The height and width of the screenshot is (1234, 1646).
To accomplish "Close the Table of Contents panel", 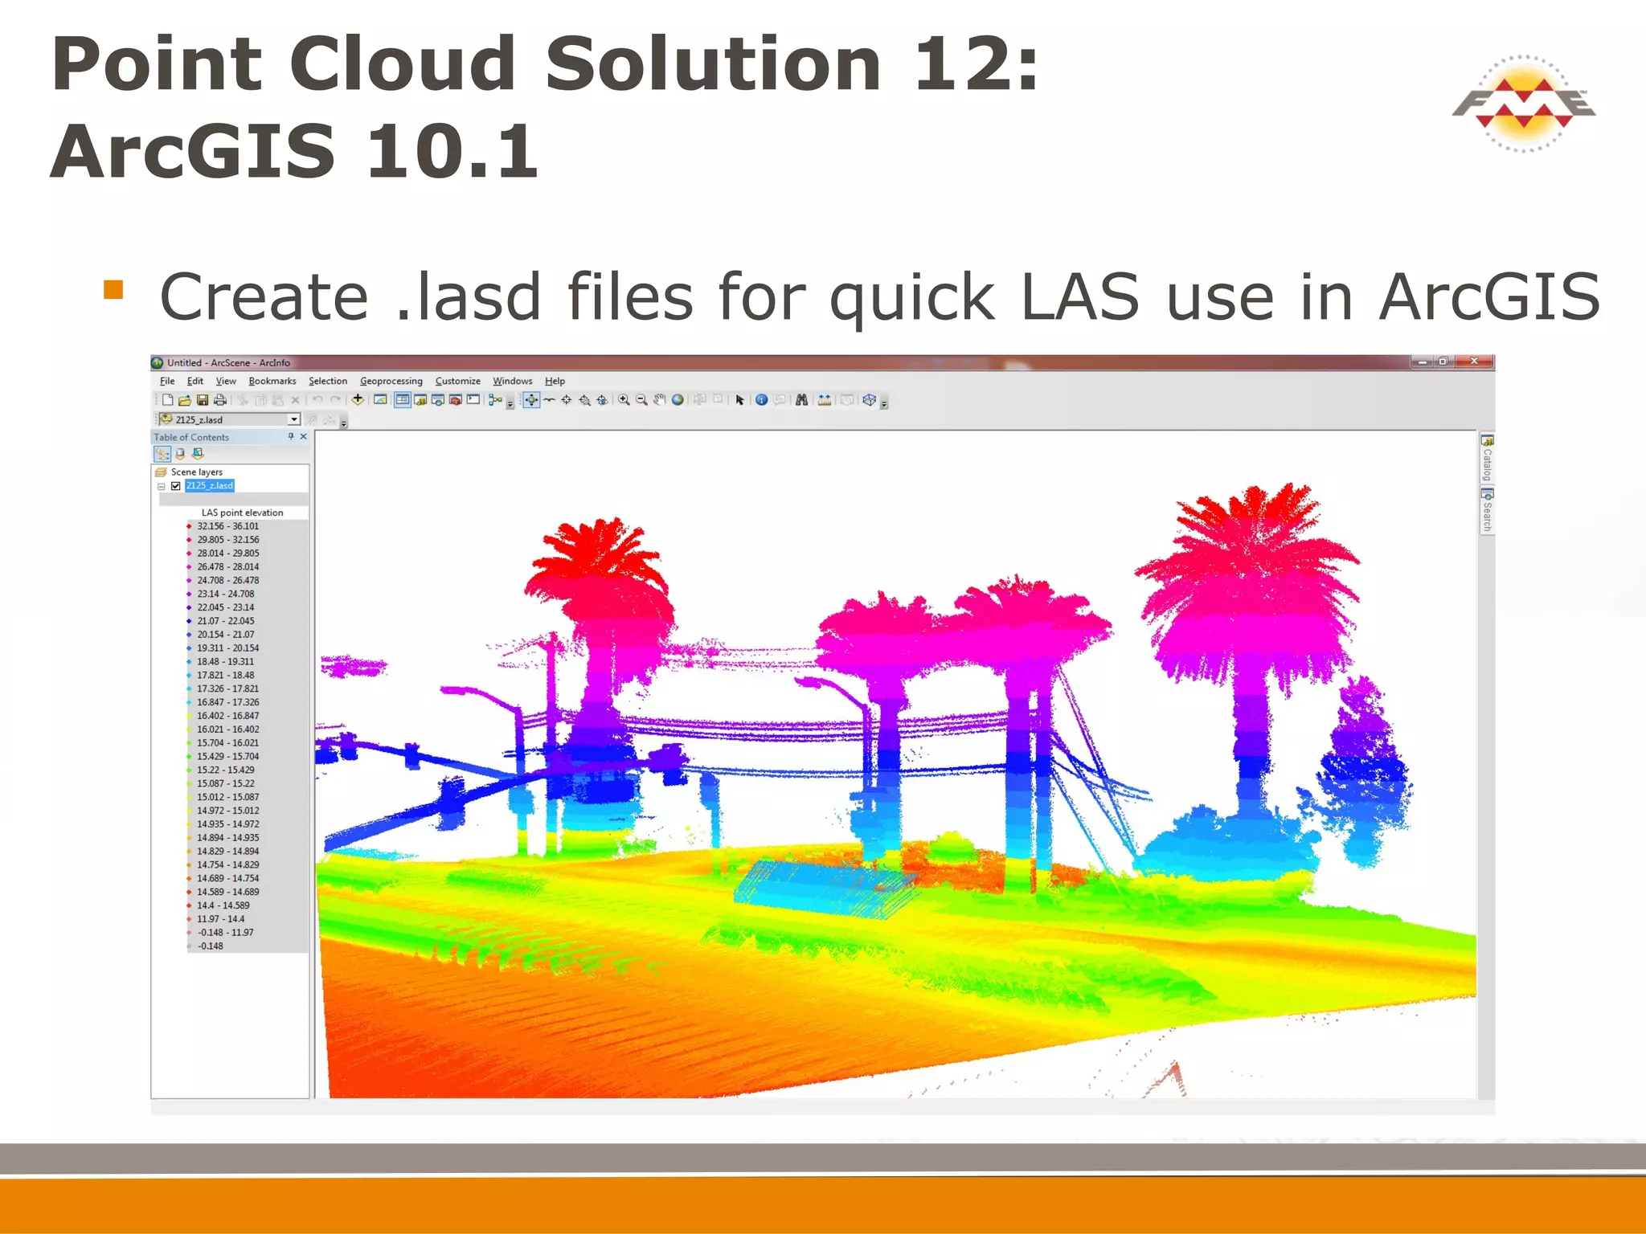I will click(x=304, y=436).
